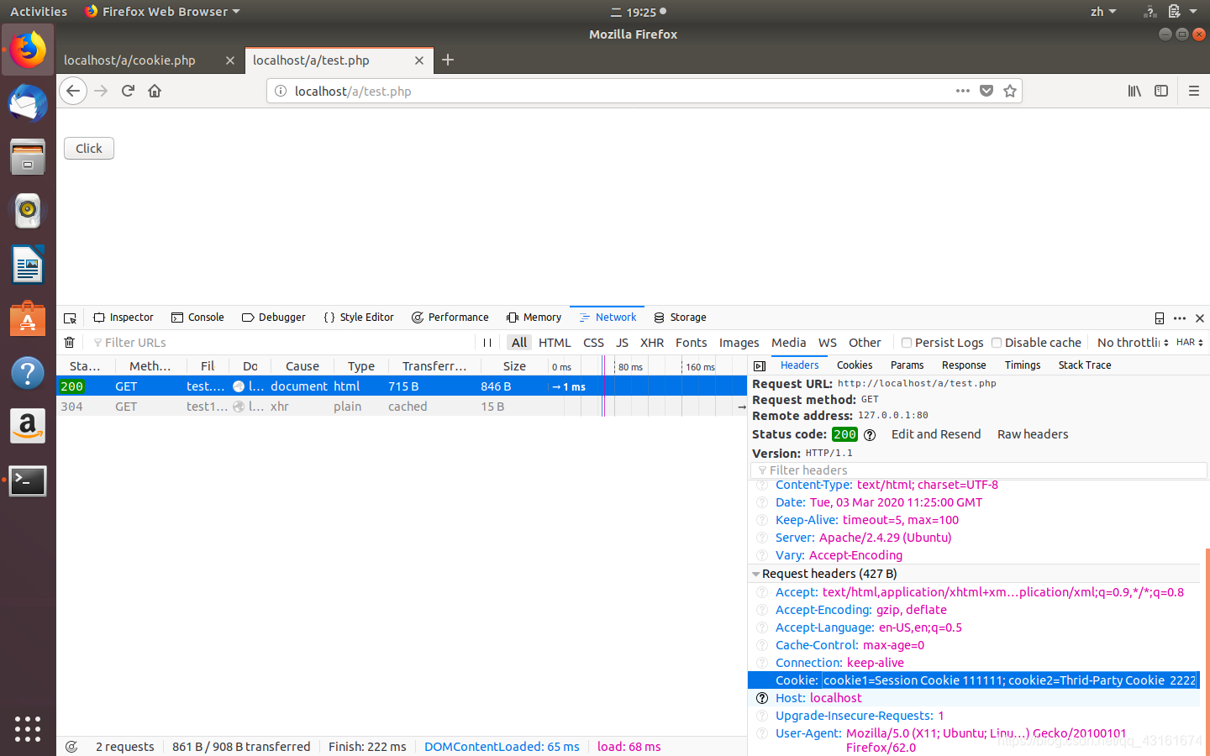Filter requests by XHR

[652, 343]
